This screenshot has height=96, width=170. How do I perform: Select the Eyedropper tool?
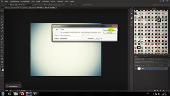coord(2,25)
